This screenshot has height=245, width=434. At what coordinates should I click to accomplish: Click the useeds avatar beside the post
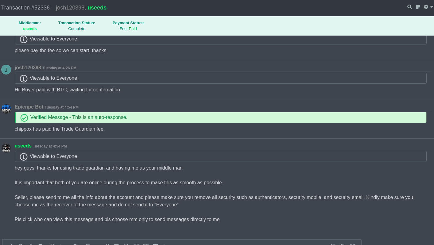pos(6,148)
